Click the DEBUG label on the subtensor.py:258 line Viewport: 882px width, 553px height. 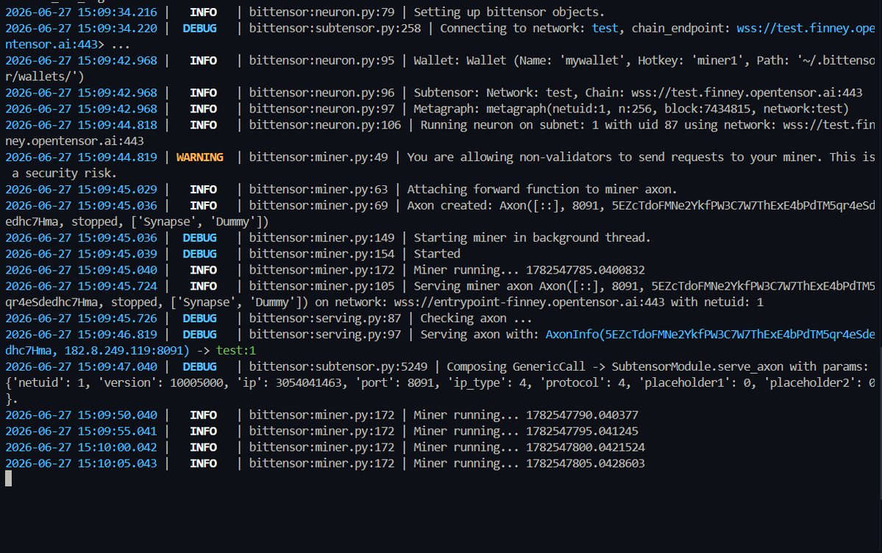pyautogui.click(x=199, y=28)
